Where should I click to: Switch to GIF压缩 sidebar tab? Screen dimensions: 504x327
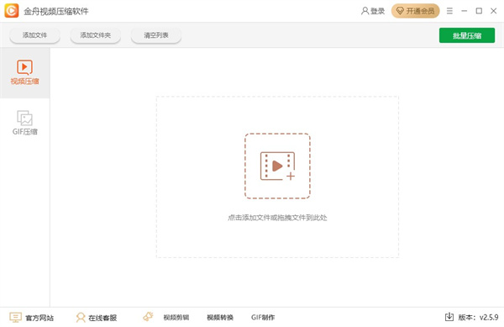[24, 123]
